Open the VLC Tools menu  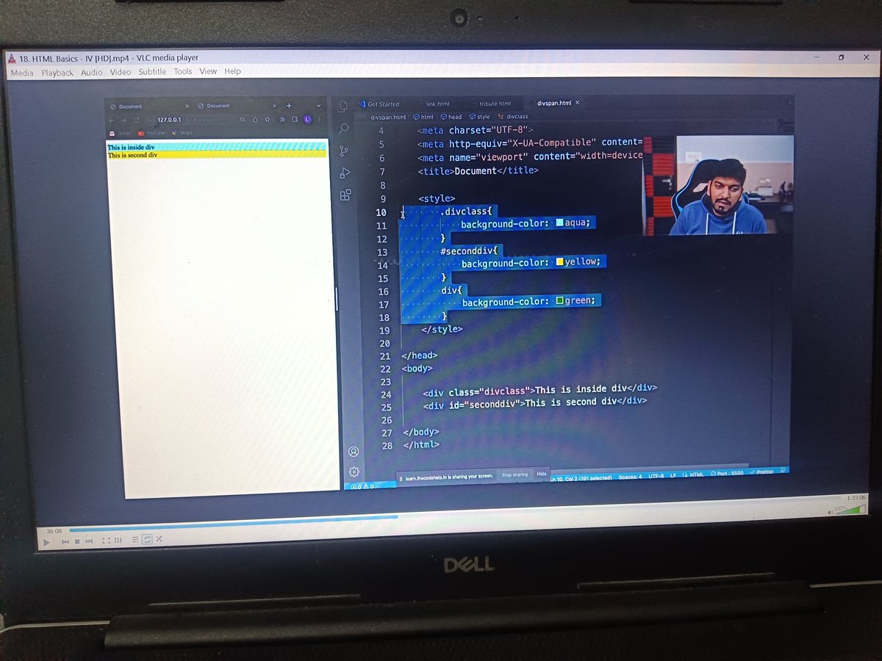click(x=183, y=71)
